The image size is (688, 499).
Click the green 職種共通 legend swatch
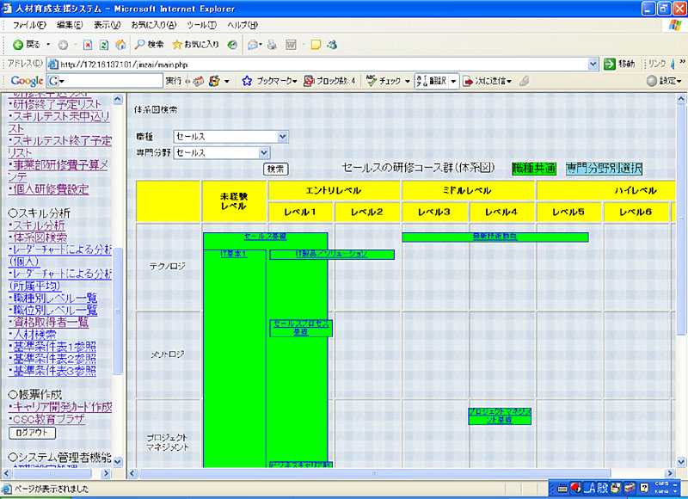[534, 169]
